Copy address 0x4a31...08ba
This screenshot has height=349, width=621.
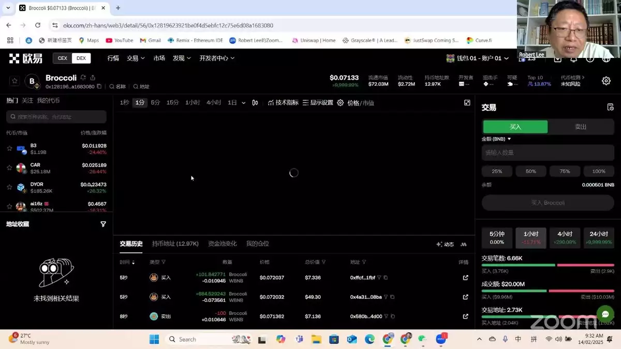(x=392, y=297)
